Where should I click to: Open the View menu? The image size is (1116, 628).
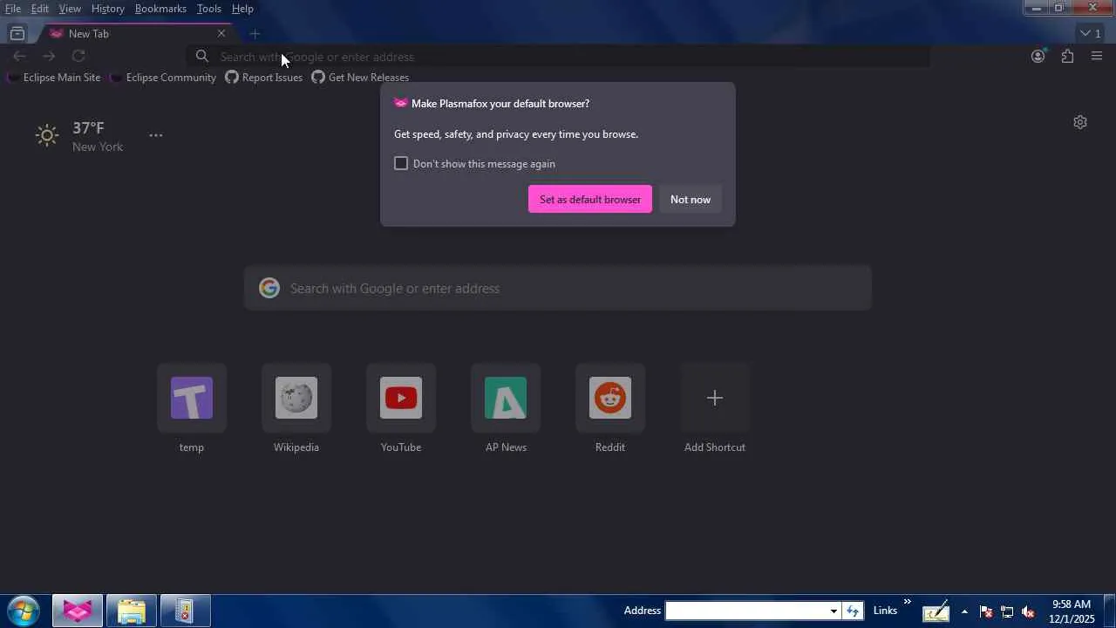[70, 9]
